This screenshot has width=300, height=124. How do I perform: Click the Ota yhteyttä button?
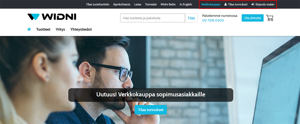253,18
